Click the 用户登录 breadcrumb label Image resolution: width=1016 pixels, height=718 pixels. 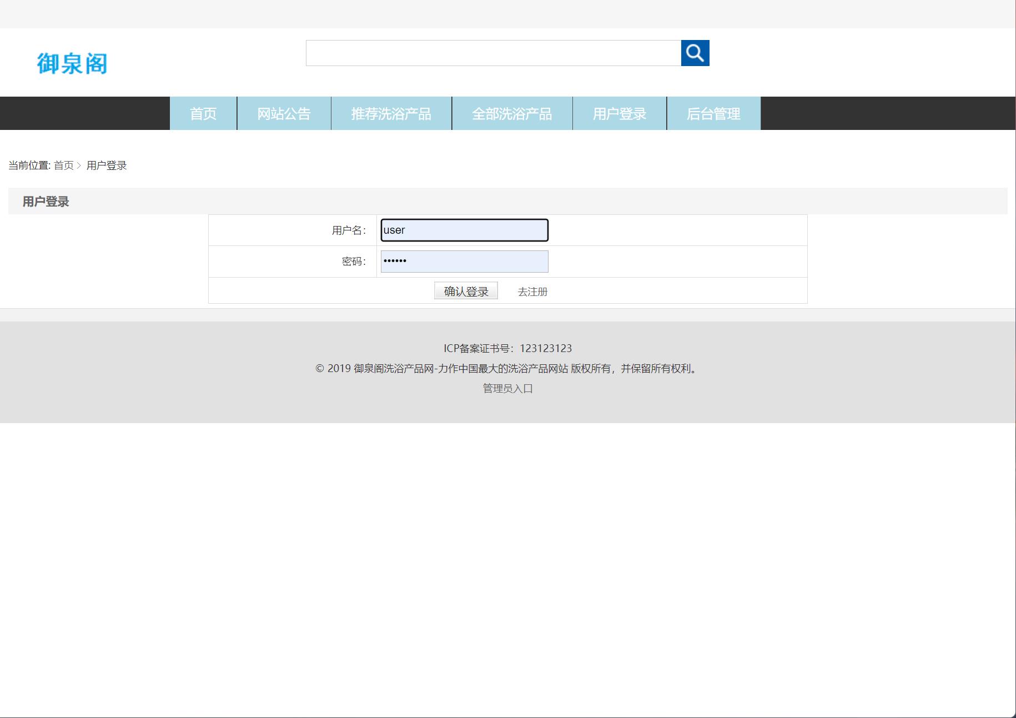tap(108, 165)
